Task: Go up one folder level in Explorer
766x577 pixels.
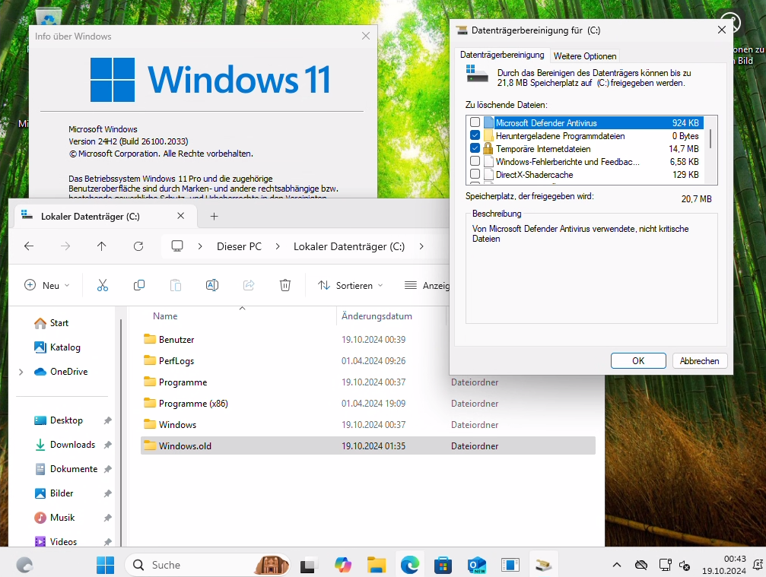Action: pyautogui.click(x=102, y=246)
